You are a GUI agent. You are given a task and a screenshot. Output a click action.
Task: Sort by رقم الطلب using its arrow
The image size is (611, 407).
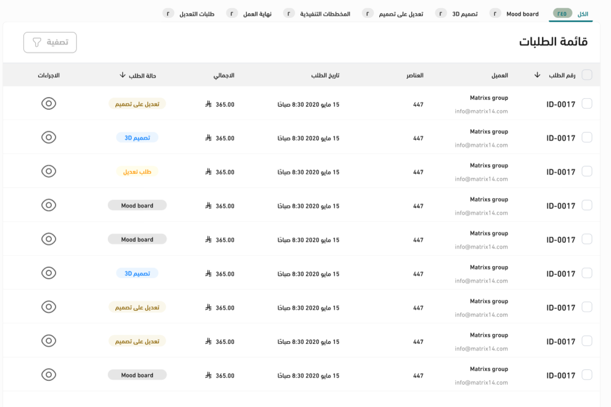538,76
